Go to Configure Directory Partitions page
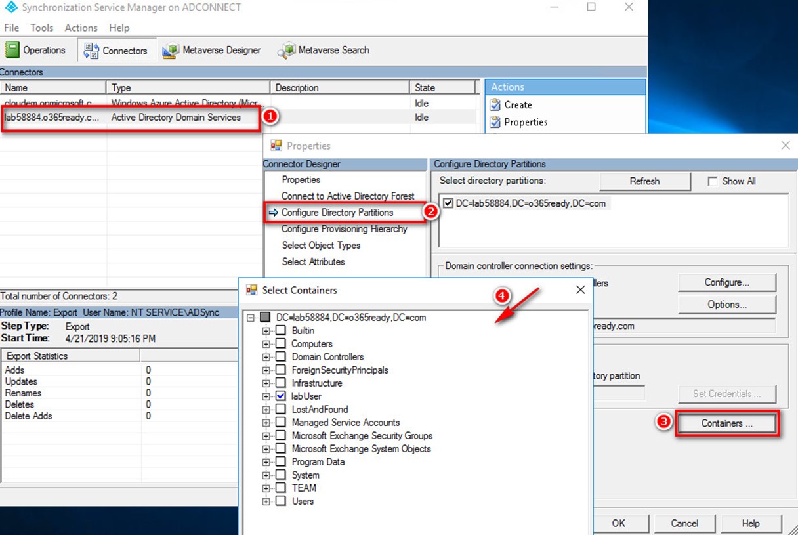The height and width of the screenshot is (535, 798). [x=337, y=213]
